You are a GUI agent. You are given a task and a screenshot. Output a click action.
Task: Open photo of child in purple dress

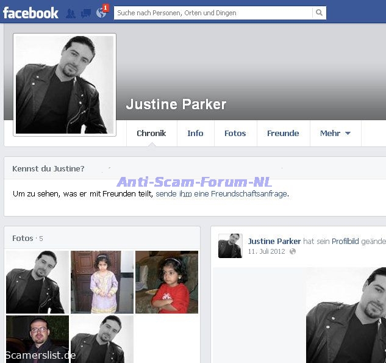pos(102,282)
